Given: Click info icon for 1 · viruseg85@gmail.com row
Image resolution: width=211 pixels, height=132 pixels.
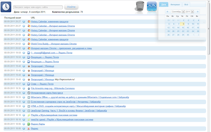Looking at the screenshot, I should (24, 53).
